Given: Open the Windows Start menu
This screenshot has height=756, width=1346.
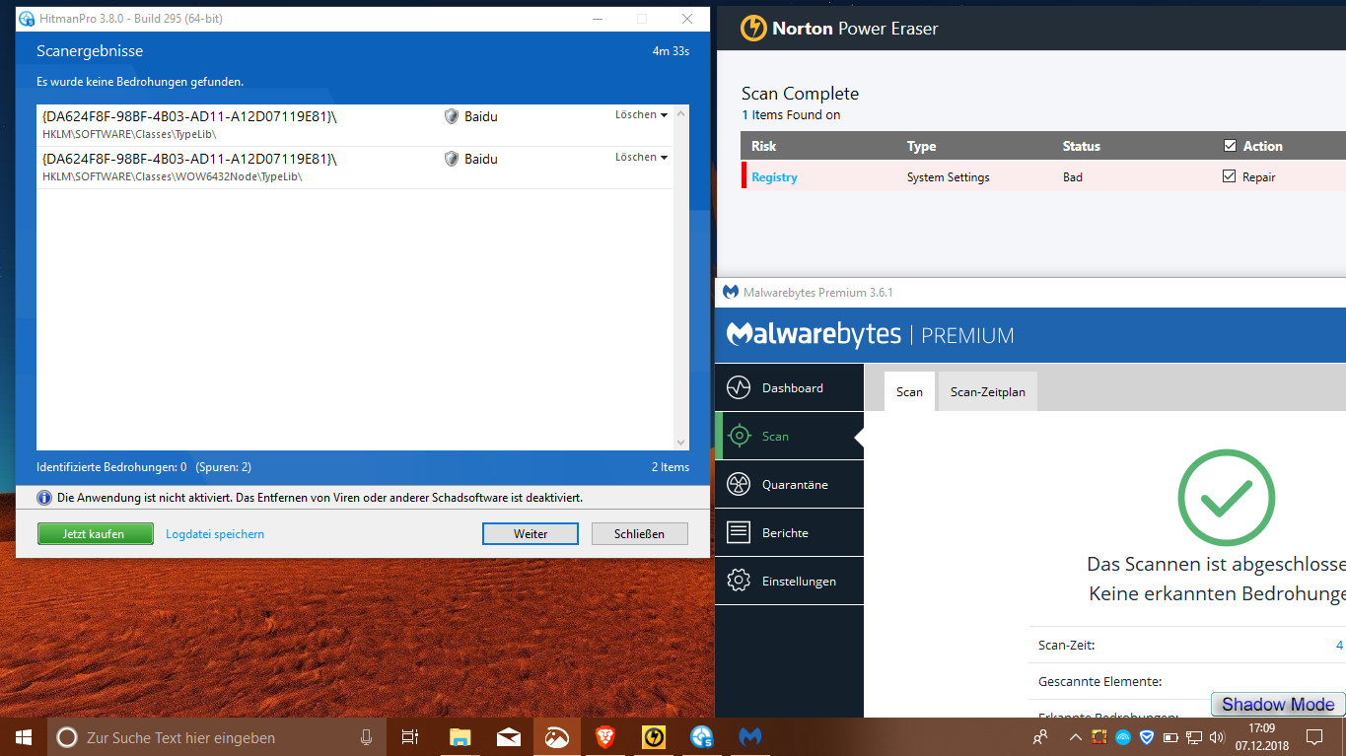Looking at the screenshot, I should point(24,736).
